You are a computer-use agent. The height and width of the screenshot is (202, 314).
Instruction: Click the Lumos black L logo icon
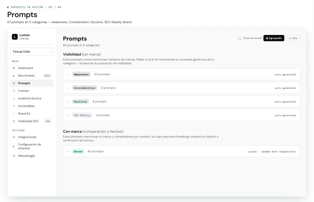click(15, 37)
